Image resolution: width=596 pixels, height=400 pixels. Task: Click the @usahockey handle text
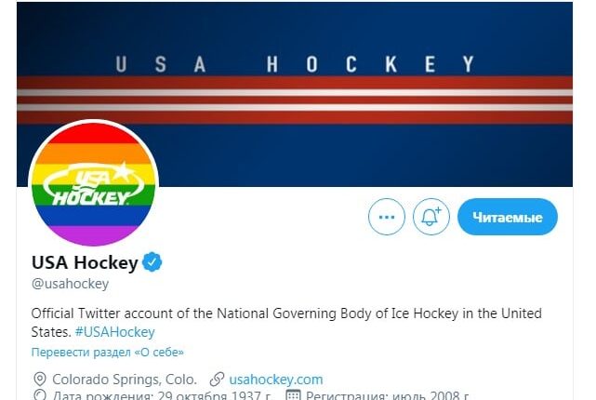pyautogui.click(x=71, y=284)
